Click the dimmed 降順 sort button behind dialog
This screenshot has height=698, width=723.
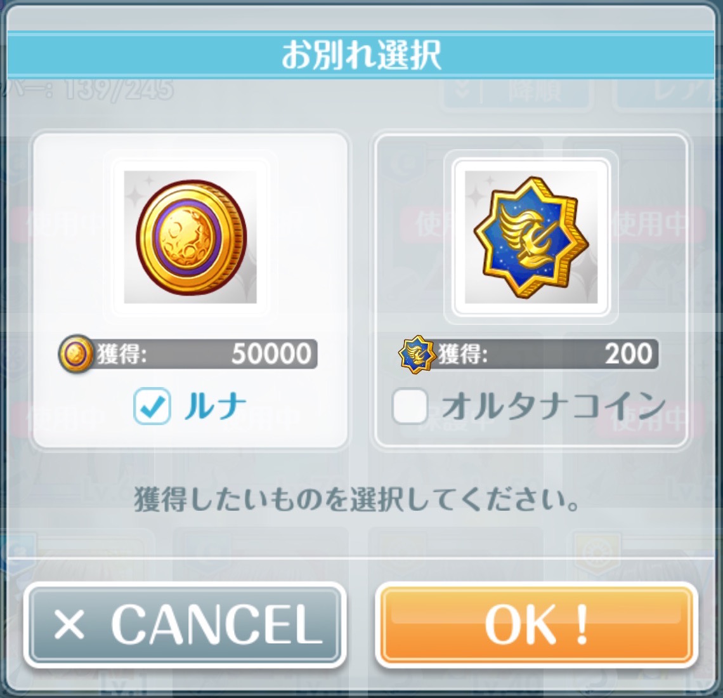tap(517, 91)
